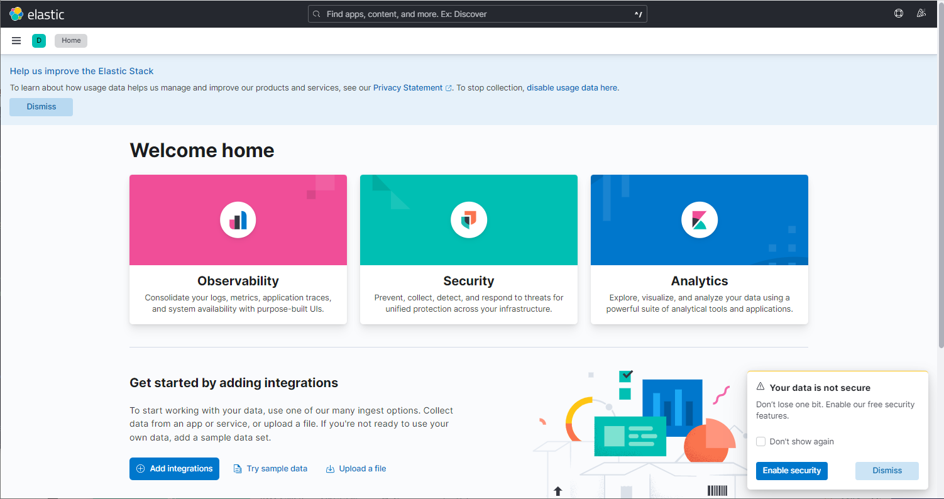Click the Observability bar chart icon
Viewport: 944px width, 499px height.
[238, 220]
